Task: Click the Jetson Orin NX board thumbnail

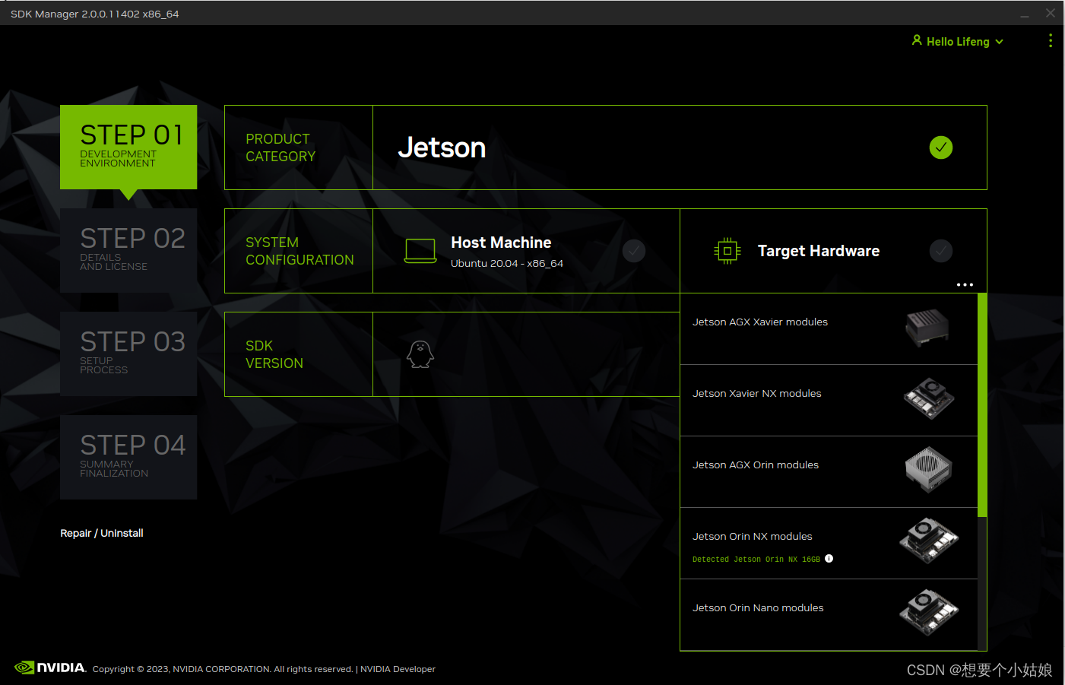Action: [929, 541]
